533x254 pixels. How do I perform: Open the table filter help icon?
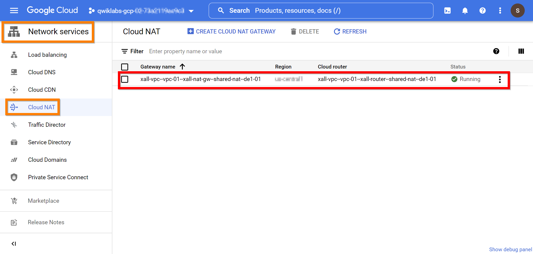point(496,51)
